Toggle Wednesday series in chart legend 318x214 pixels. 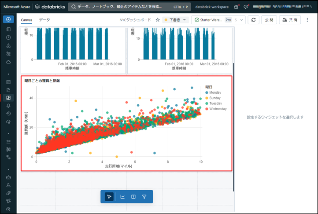(217, 108)
